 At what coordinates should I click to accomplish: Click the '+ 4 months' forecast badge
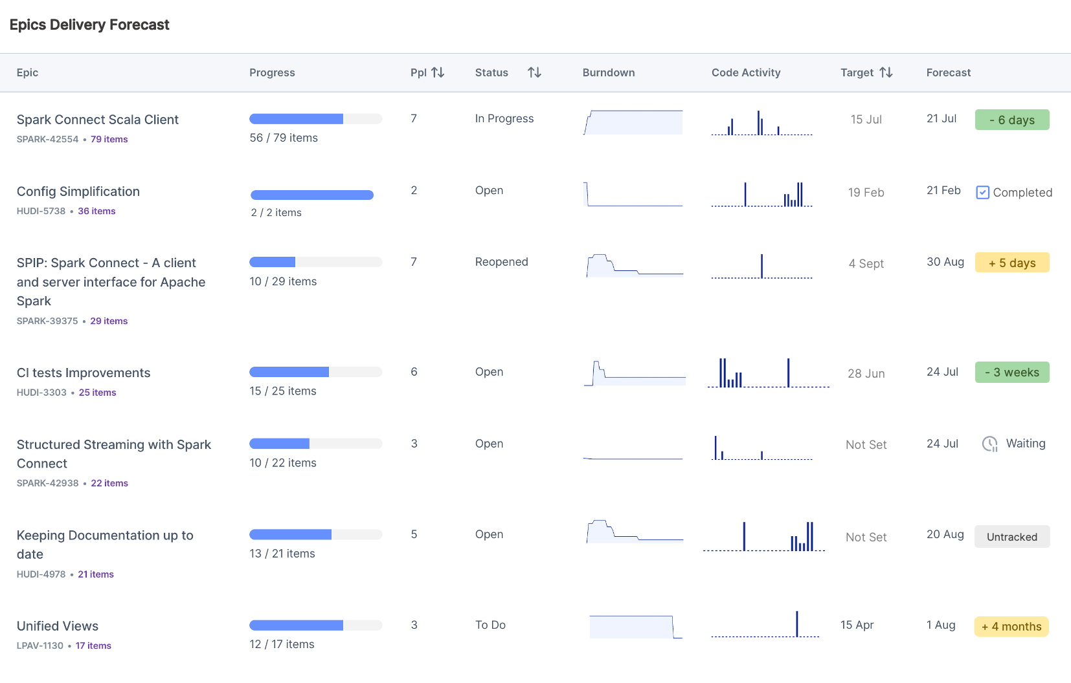click(x=1011, y=626)
